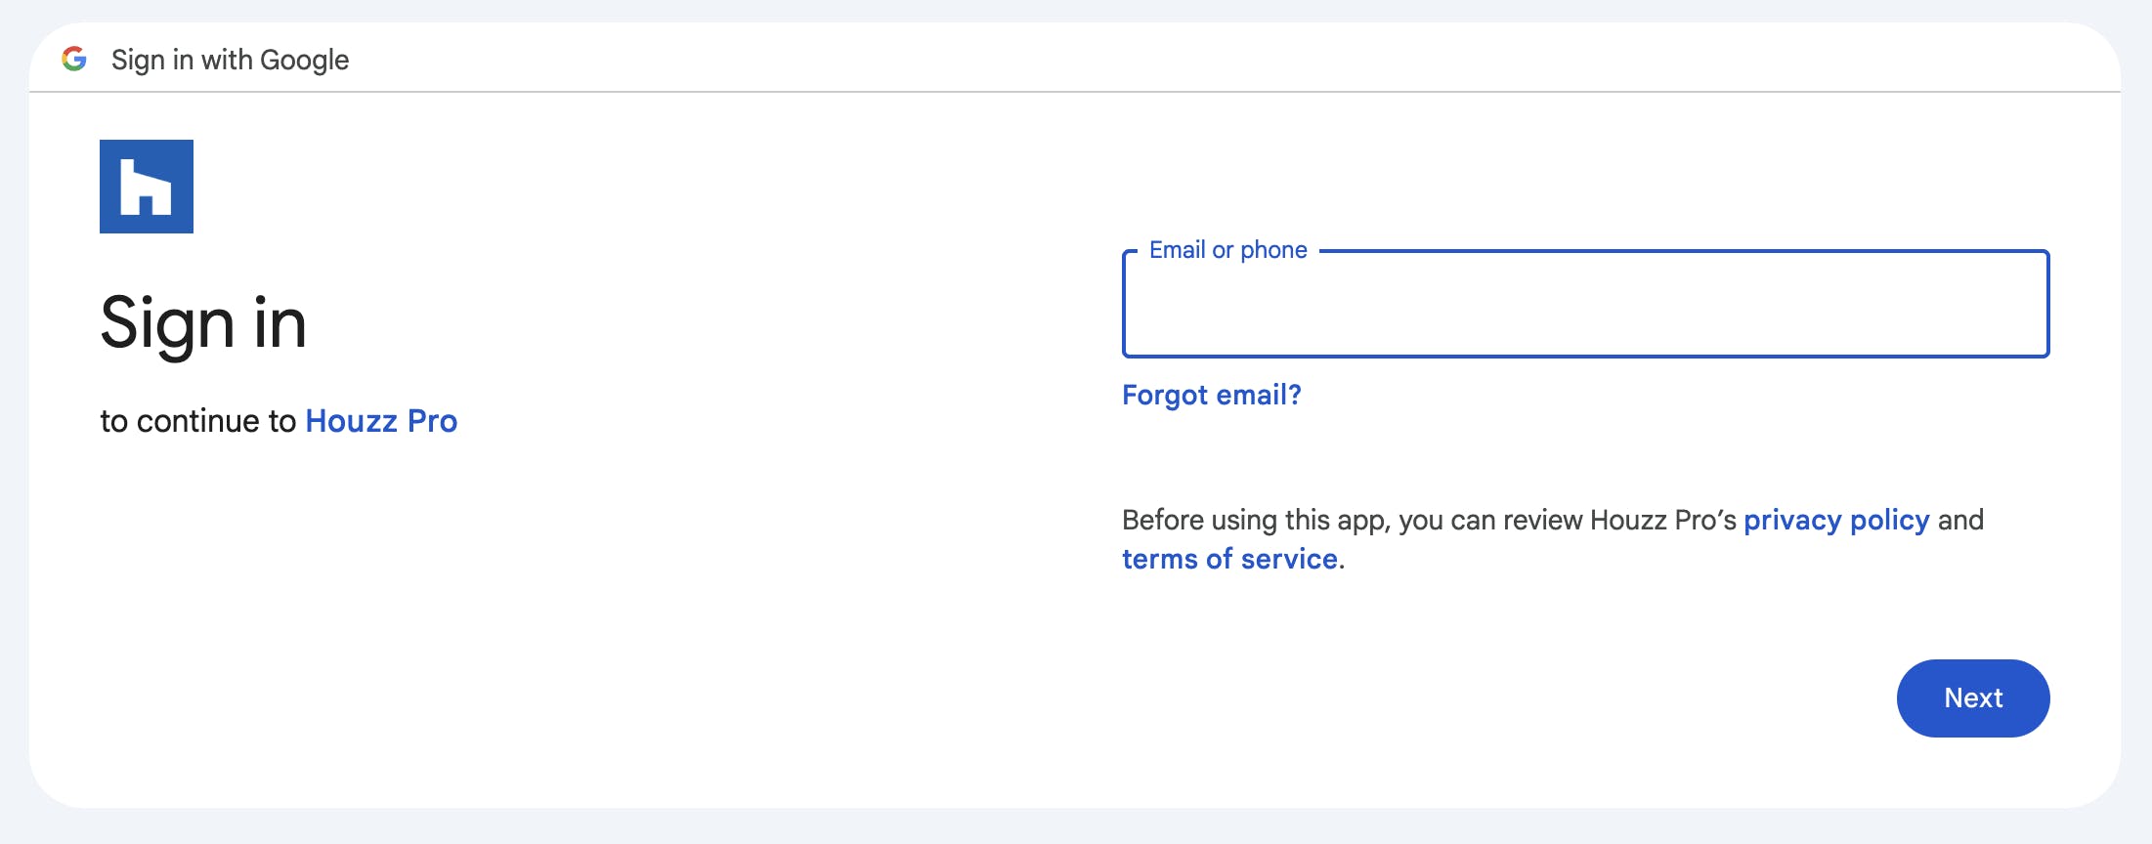The width and height of the screenshot is (2152, 844).
Task: Click blank space left of the Next button
Action: point(1466,698)
